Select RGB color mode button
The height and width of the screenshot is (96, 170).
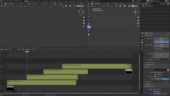(165, 79)
